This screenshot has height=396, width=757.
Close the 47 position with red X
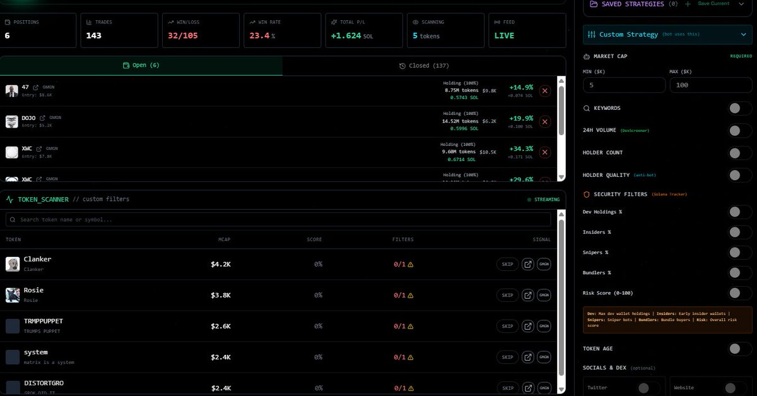click(545, 91)
